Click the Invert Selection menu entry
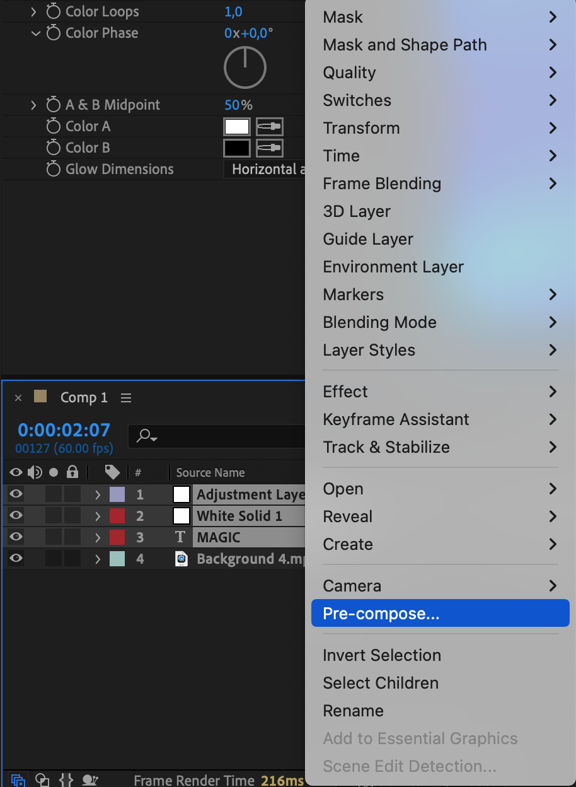The width and height of the screenshot is (576, 787). pyautogui.click(x=382, y=655)
